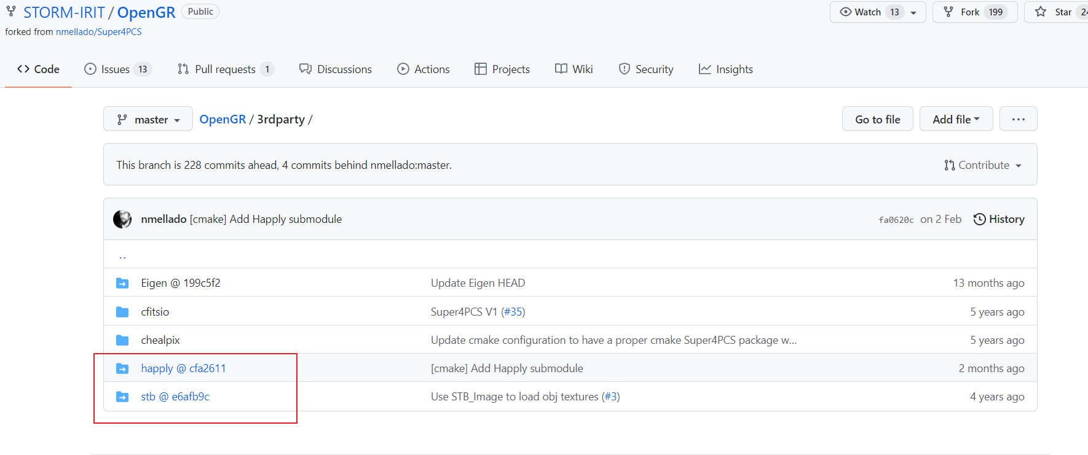The height and width of the screenshot is (455, 1088).
Task: Click the Actions play icon
Action: (403, 69)
